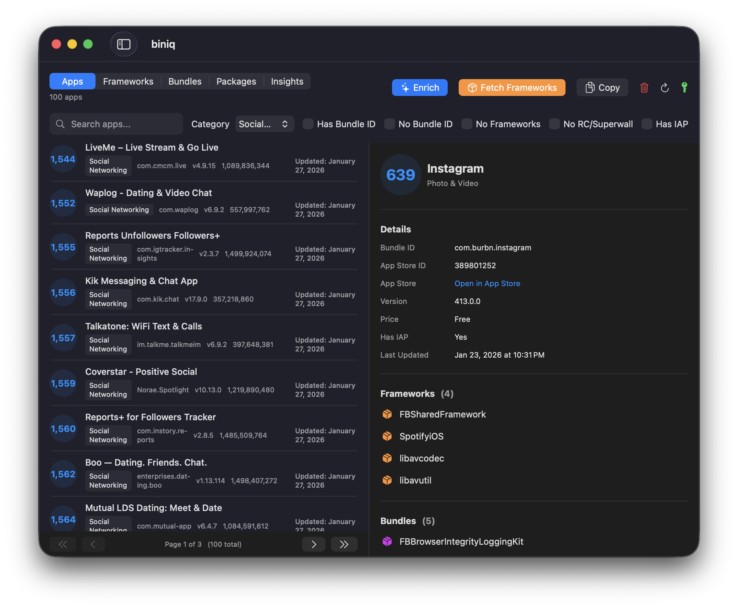Click the magnifier icon in the search bar
The width and height of the screenshot is (738, 608).
click(60, 124)
